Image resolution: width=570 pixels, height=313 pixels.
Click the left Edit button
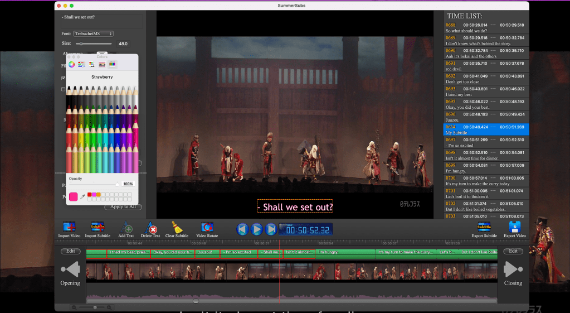(x=71, y=251)
